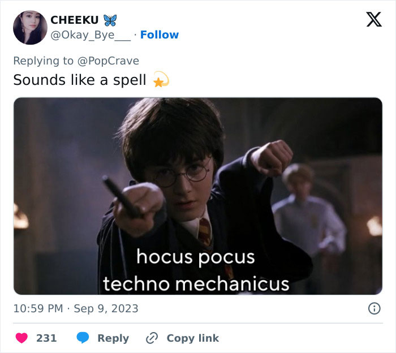
Task: Click the Reply text button
Action: tap(113, 338)
